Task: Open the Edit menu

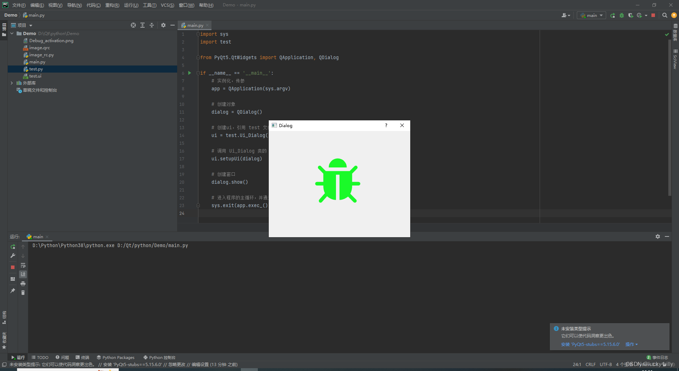Action: [37, 5]
